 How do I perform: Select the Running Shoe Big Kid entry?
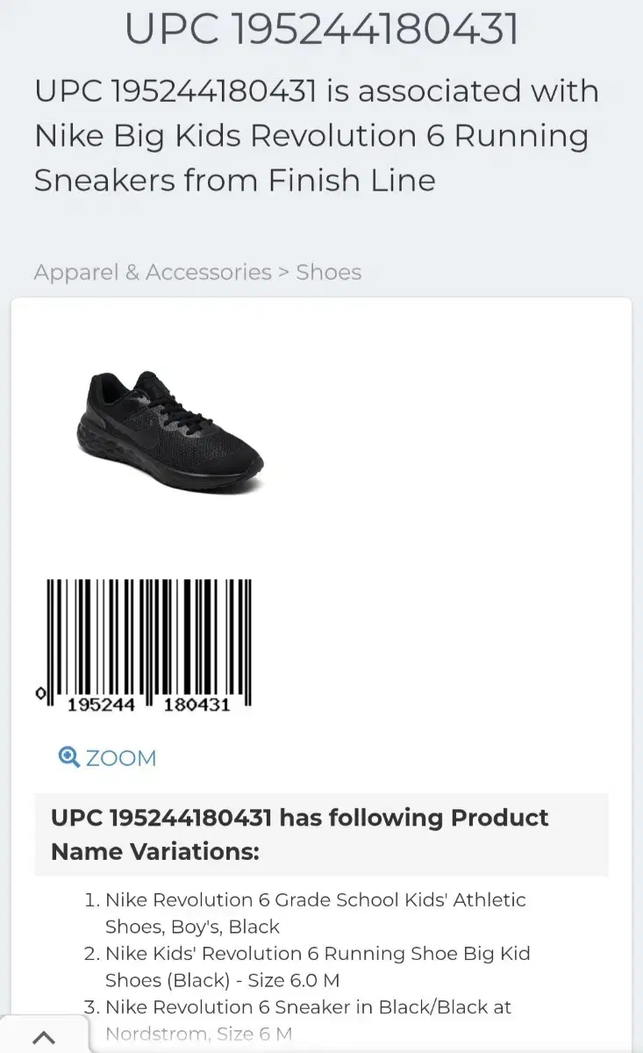point(318,966)
